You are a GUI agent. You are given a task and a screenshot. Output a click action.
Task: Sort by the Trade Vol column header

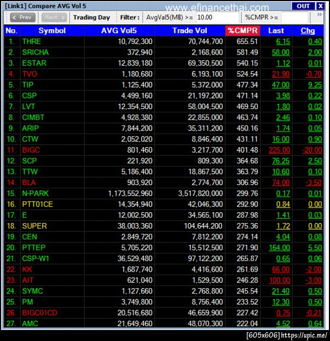coord(190,31)
